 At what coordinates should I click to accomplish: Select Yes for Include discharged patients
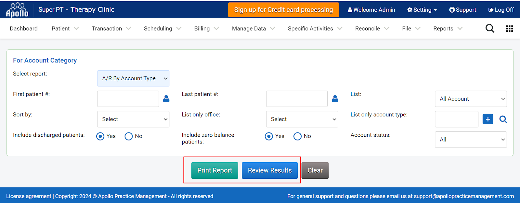100,136
